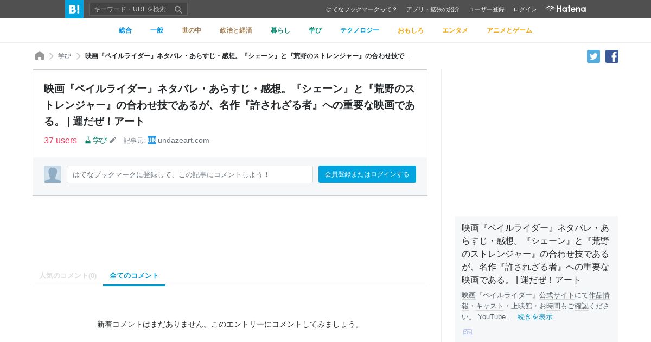Click the 37 users count
Viewport: 651px width, 342px height.
[60, 140]
